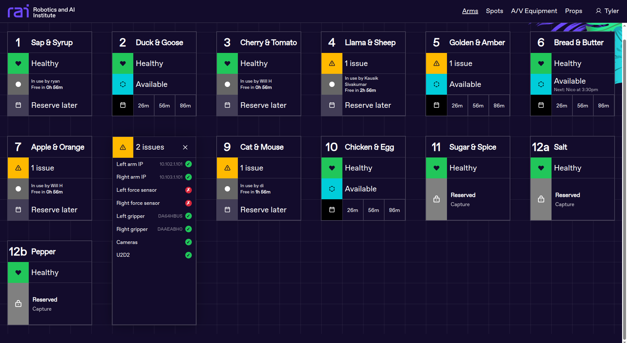Viewport: 627px width, 343px height.
Task: Open the Arms tab
Action: click(x=470, y=11)
